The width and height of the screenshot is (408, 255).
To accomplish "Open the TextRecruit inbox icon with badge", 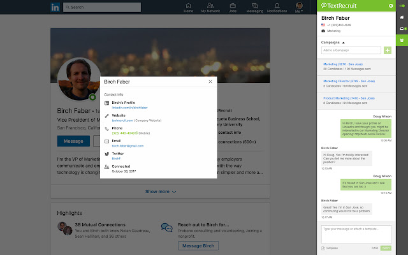I will (x=403, y=29).
